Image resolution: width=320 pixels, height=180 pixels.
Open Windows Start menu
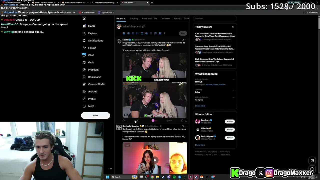coord(107,177)
